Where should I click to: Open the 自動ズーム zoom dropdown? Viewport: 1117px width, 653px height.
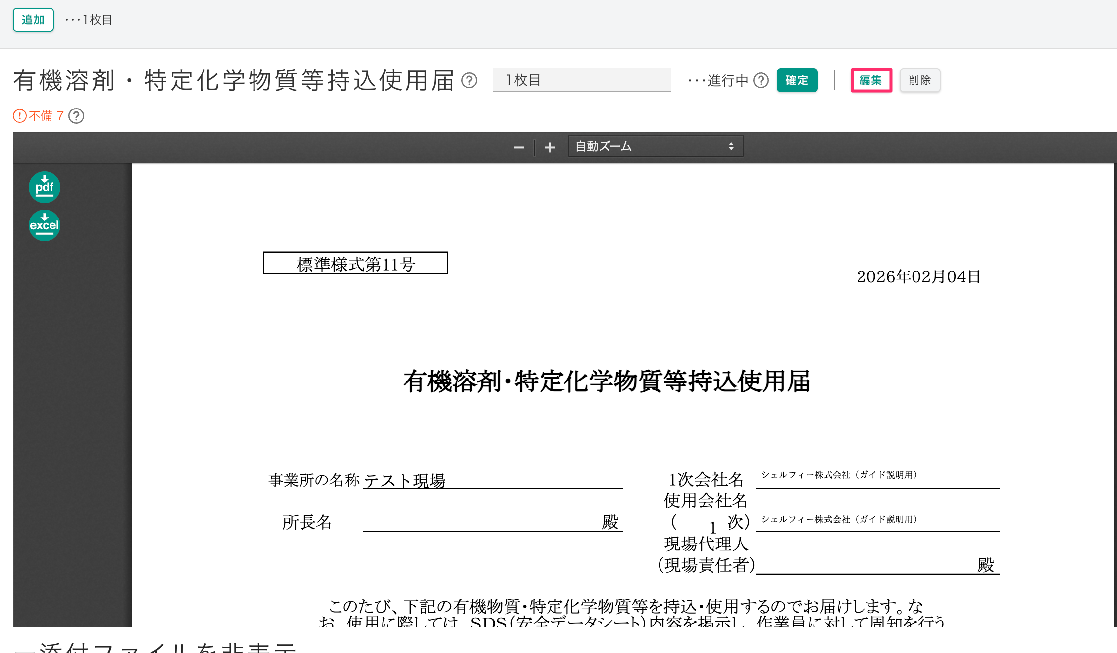tap(655, 146)
